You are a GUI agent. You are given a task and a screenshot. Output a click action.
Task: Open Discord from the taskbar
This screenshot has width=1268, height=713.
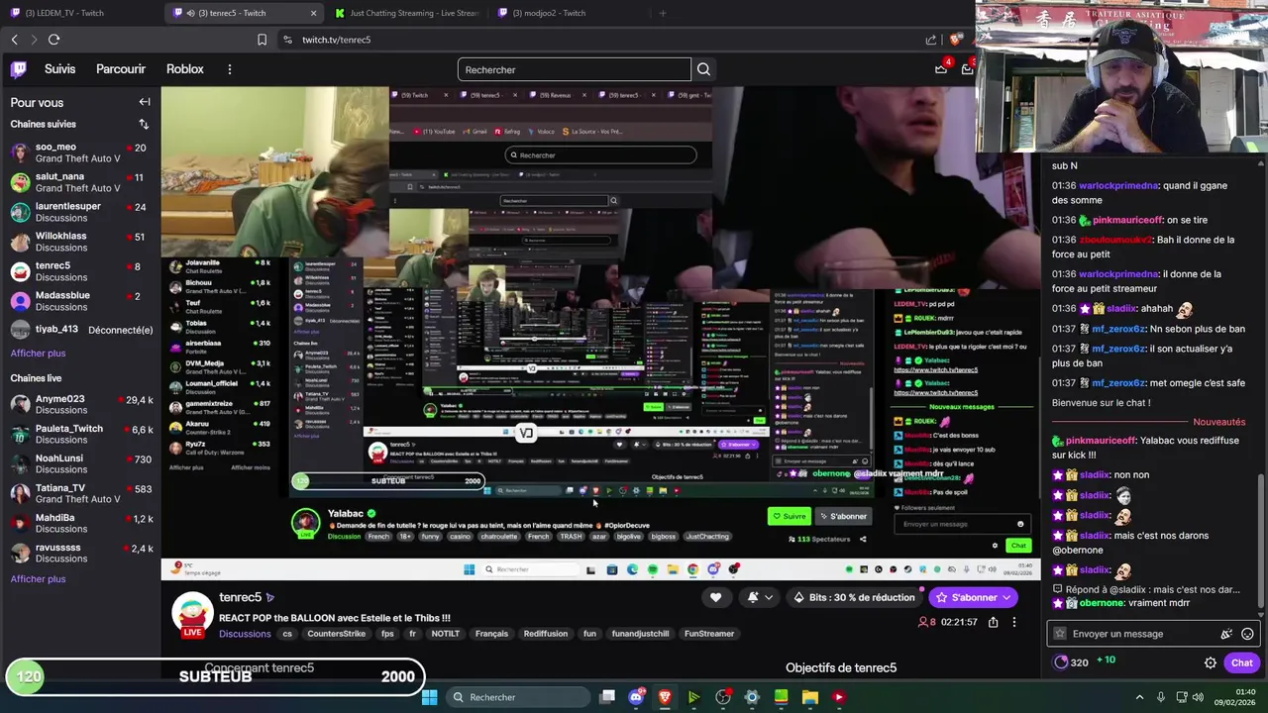tap(636, 697)
